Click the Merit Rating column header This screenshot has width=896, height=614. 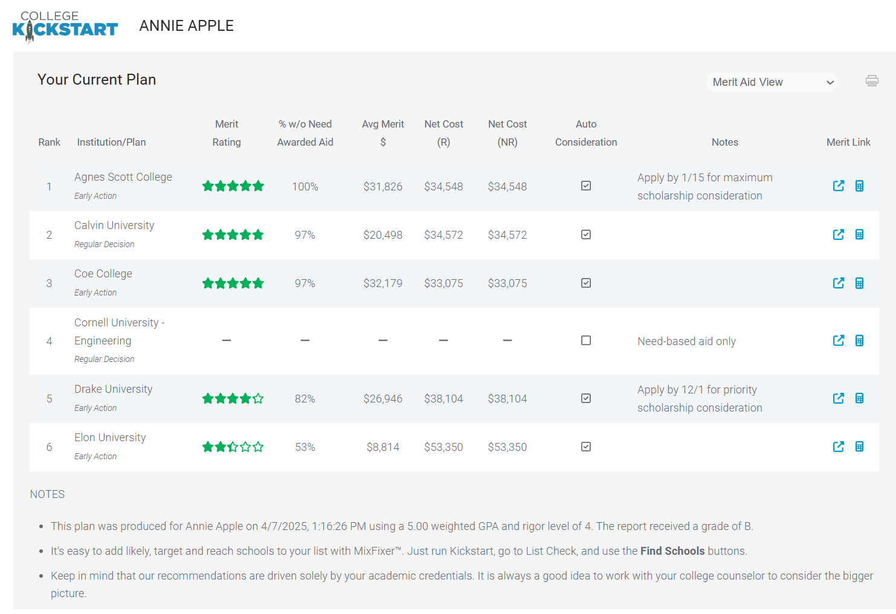coord(227,133)
